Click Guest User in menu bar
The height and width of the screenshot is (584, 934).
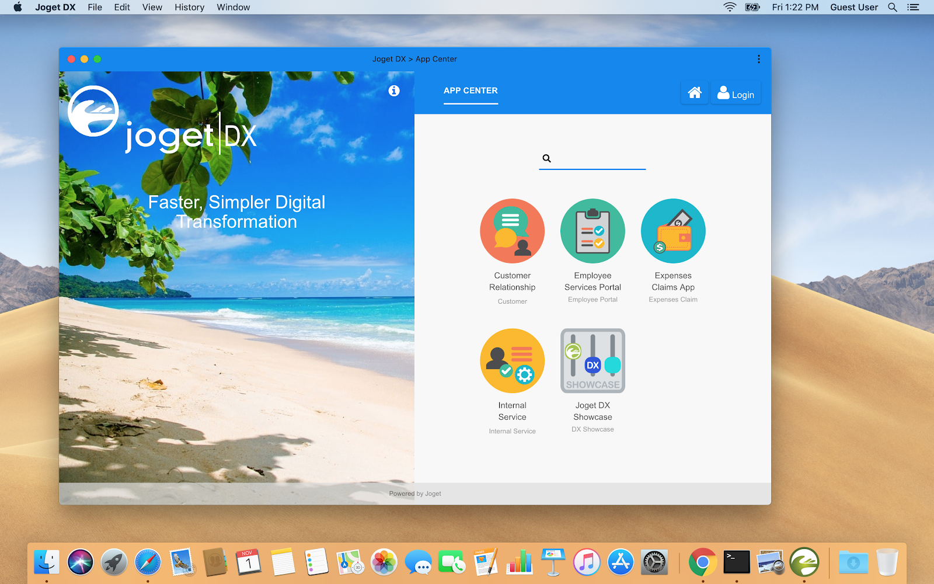[x=854, y=7]
